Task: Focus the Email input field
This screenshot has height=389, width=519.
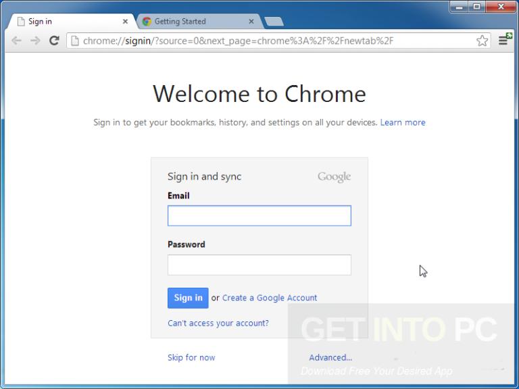Action: (259, 215)
